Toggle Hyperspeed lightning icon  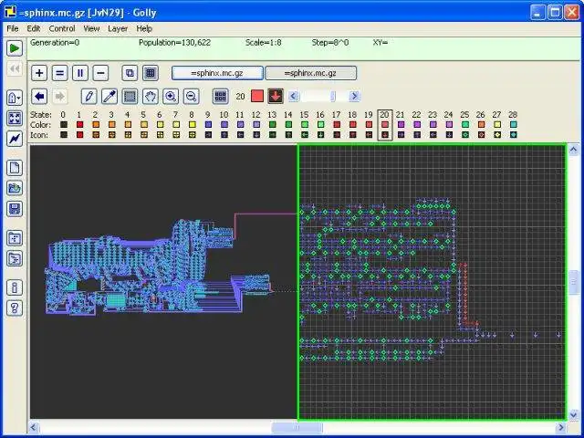coord(15,140)
